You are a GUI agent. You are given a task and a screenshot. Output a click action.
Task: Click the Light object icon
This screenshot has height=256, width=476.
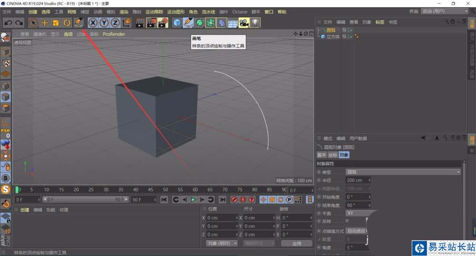[255, 22]
